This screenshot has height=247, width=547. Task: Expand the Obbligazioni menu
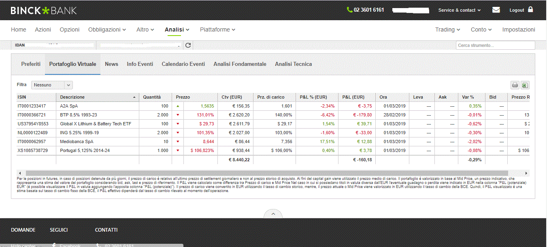click(x=107, y=30)
